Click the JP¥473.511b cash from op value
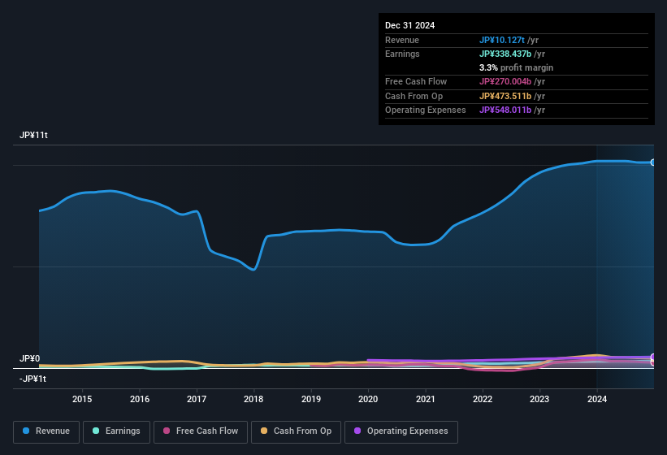The width and height of the screenshot is (667, 455). (x=505, y=96)
